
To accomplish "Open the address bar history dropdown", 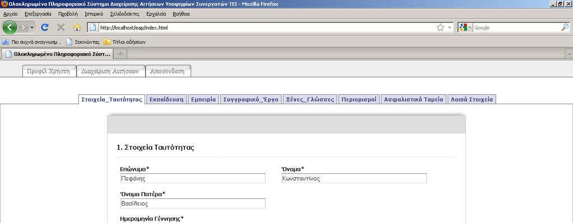I will click(449, 28).
